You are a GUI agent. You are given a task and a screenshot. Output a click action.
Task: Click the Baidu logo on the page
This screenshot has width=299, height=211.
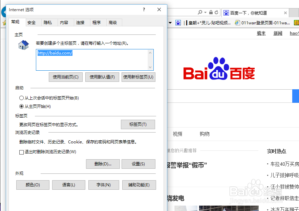coord(219,69)
